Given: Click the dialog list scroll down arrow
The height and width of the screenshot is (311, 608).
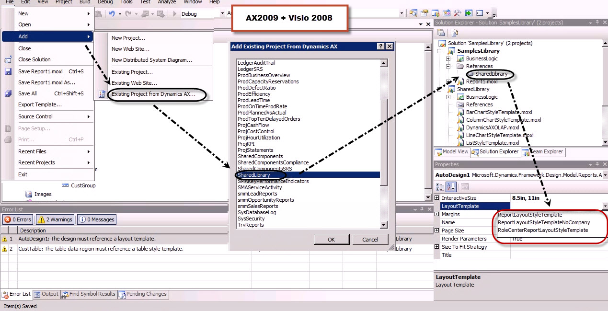Looking at the screenshot, I should click(x=384, y=224).
